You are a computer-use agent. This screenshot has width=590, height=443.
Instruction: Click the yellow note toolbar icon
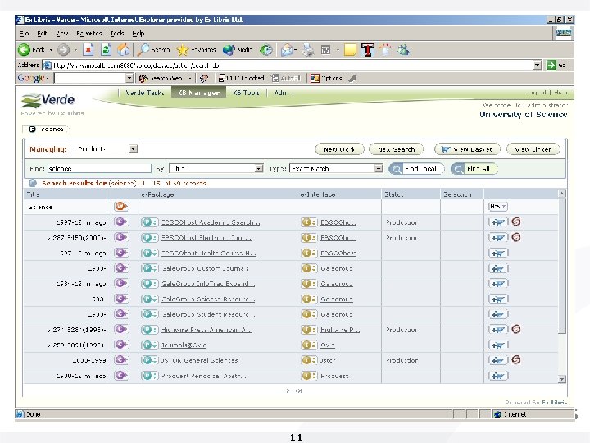(x=350, y=50)
